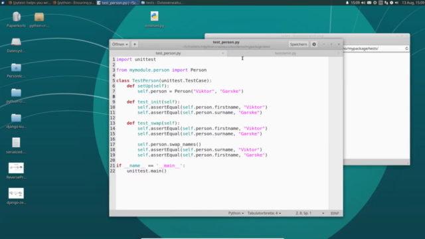Click line number 20 in the gutter
The width and height of the screenshot is (425, 239).
point(112,161)
